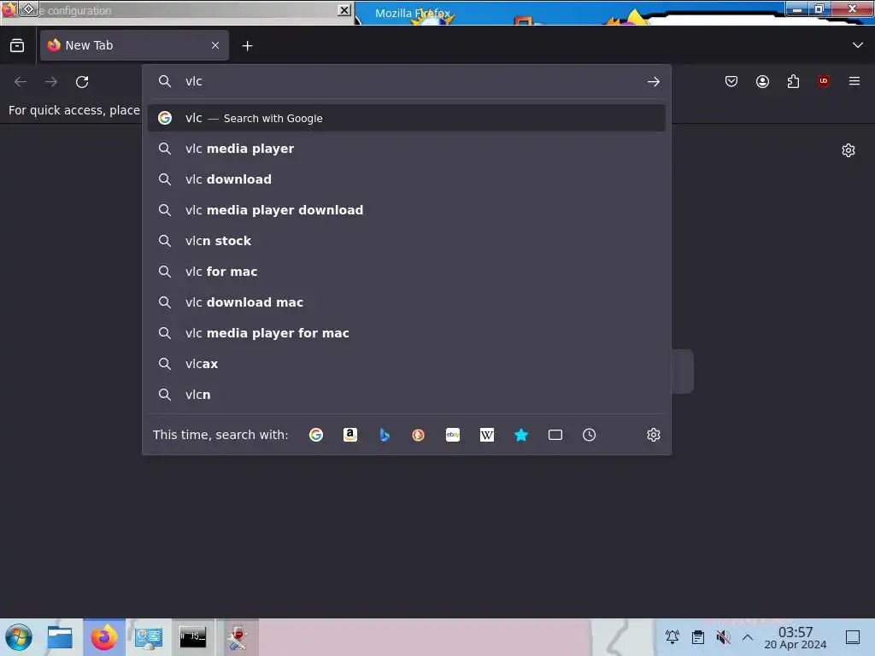875x656 pixels.
Task: Reload the current page
Action: pyautogui.click(x=82, y=82)
